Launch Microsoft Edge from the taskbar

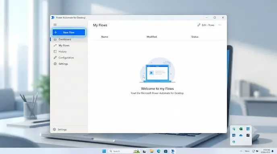click(x=159, y=151)
